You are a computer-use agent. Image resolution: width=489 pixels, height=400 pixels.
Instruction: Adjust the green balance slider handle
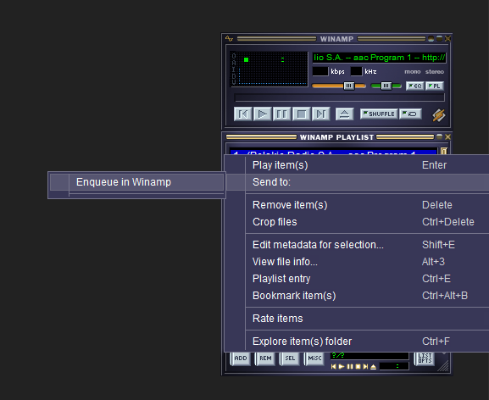[x=386, y=86]
